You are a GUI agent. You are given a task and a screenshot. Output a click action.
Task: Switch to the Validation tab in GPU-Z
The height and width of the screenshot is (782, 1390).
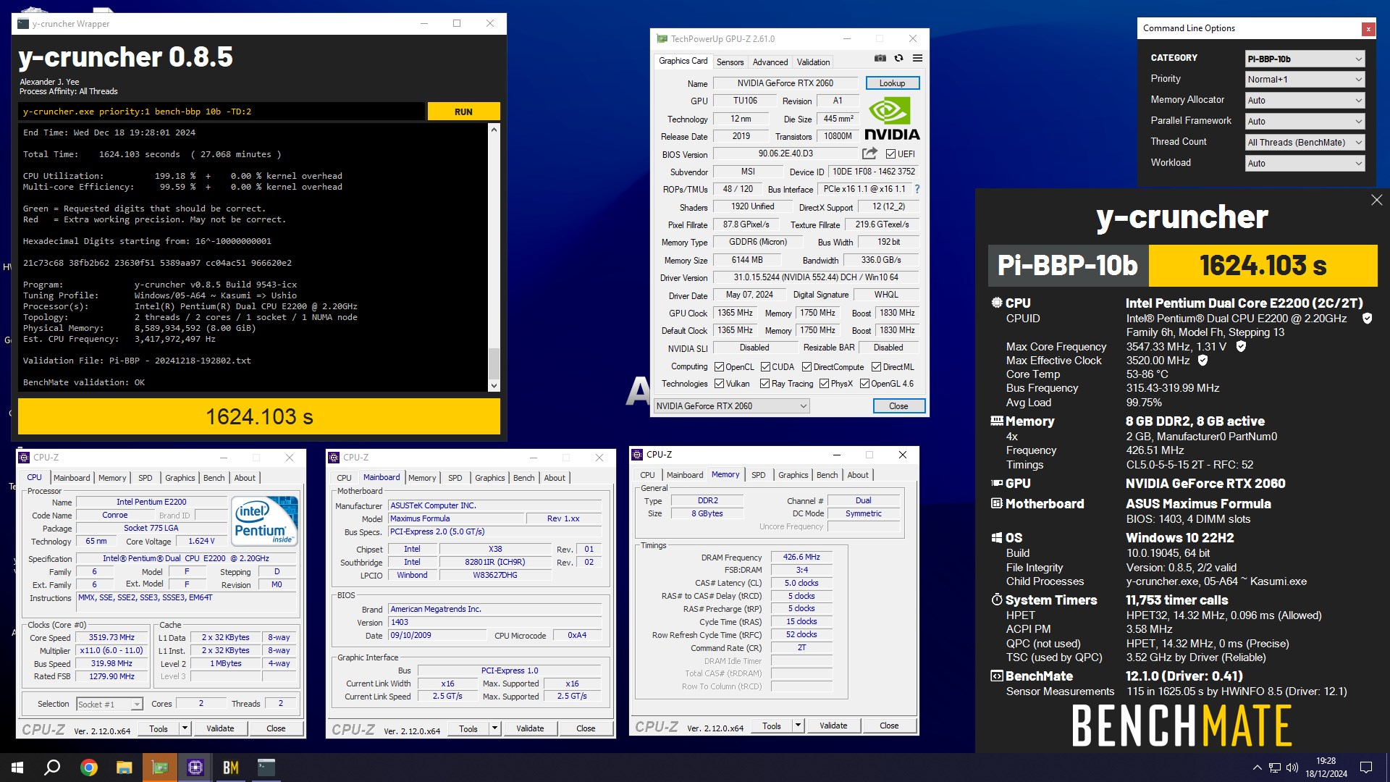click(813, 62)
